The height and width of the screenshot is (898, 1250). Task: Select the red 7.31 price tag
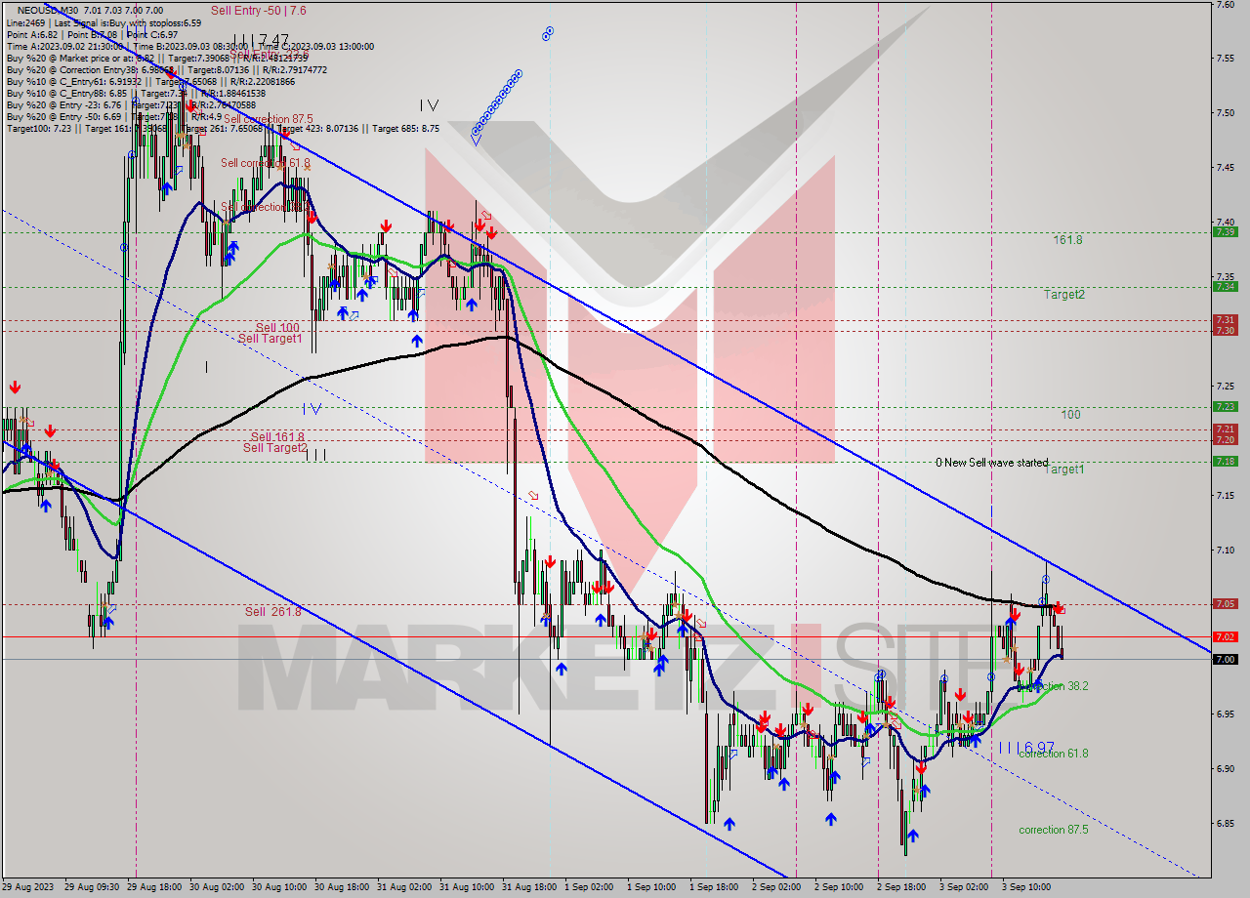(1225, 319)
